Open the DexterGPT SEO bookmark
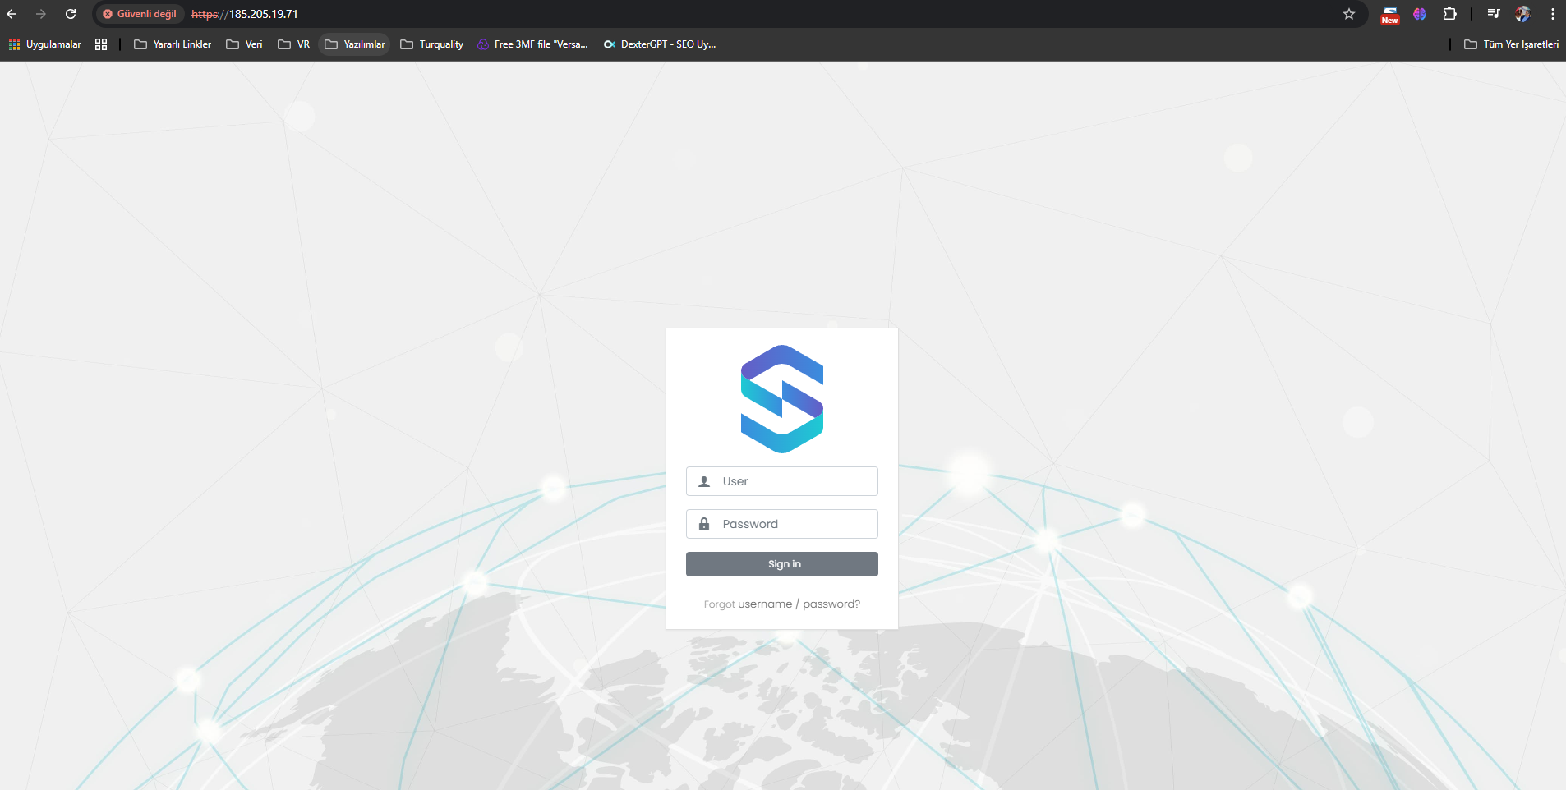 point(660,44)
